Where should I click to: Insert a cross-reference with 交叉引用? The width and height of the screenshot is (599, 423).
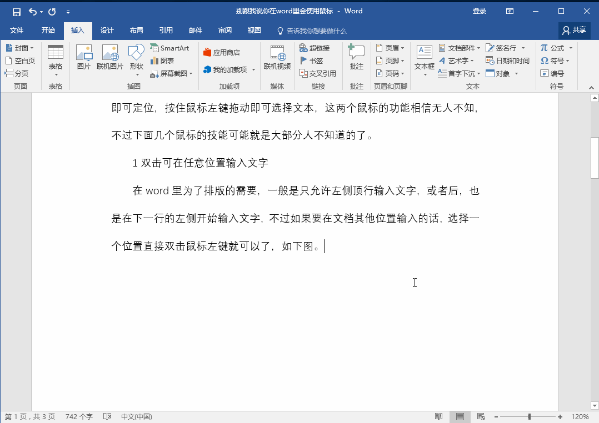point(318,74)
